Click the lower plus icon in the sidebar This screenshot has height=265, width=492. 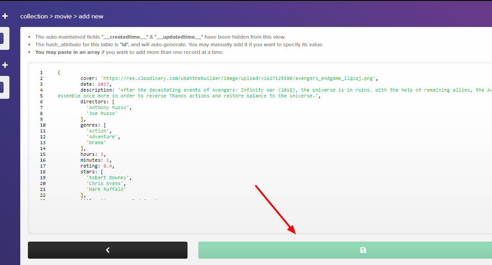point(5,65)
